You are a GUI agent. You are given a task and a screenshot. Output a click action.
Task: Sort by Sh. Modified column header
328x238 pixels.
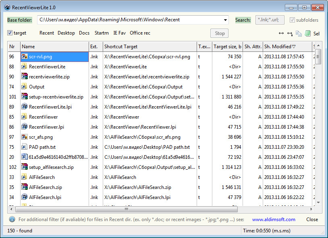coord(287,47)
